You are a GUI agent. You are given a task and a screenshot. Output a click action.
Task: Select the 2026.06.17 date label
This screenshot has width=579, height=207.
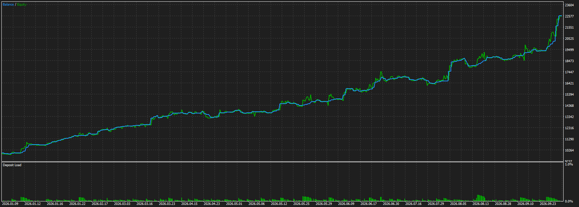pos(369,204)
